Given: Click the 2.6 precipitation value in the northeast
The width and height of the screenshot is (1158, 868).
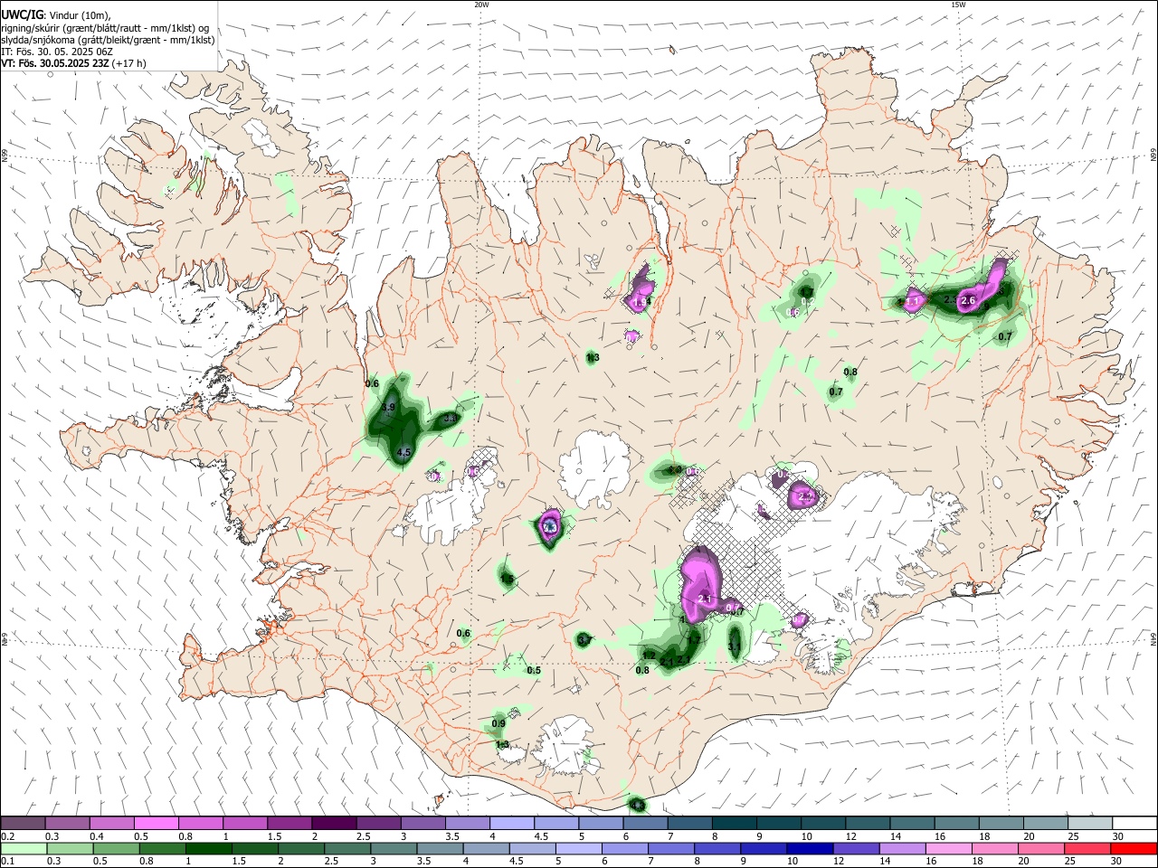Looking at the screenshot, I should pos(968,300).
